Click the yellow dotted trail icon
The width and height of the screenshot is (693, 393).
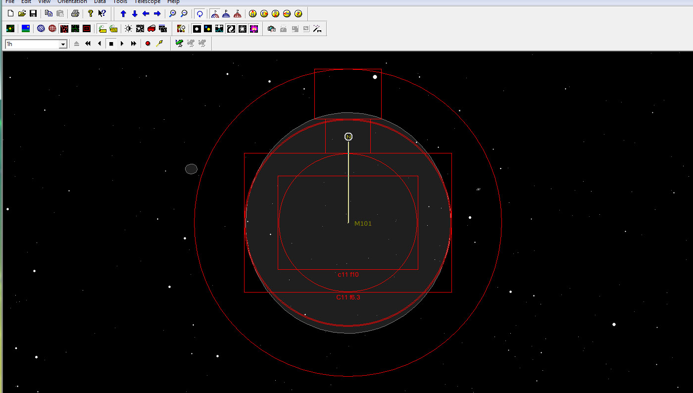(x=159, y=44)
